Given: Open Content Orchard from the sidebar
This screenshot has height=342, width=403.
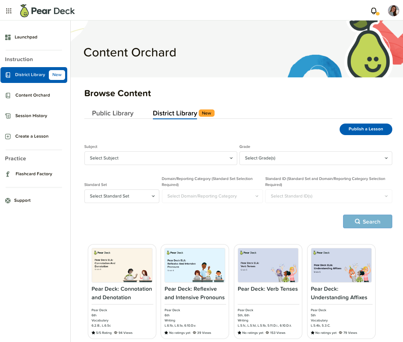Looking at the screenshot, I should 8,95.
